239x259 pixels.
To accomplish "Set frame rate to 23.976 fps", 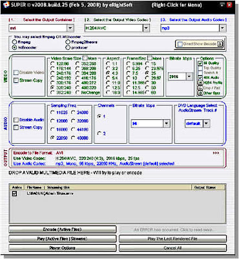I will coord(147,69).
